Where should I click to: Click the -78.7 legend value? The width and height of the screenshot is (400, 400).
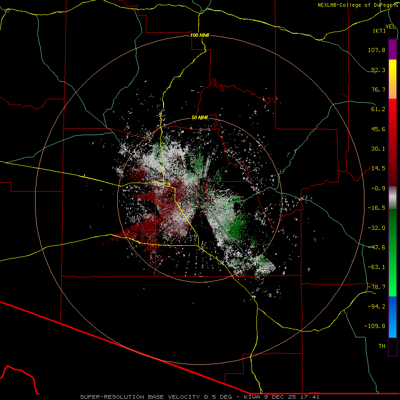coord(376,287)
